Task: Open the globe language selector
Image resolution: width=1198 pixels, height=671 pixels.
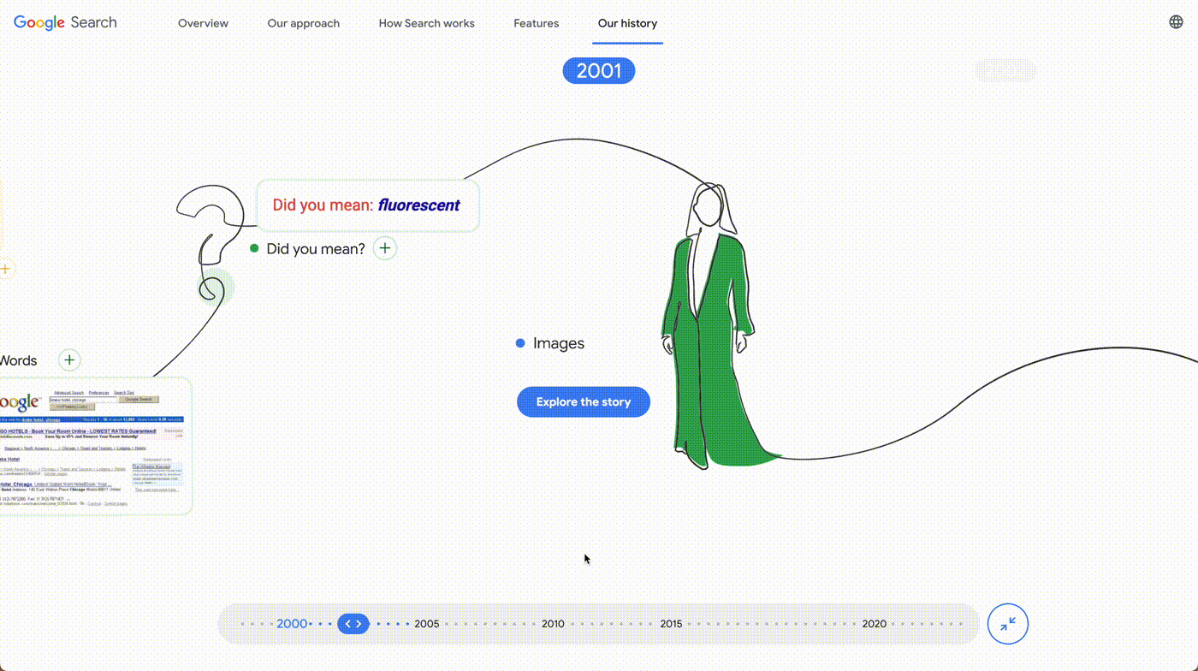Action: pos(1176,22)
